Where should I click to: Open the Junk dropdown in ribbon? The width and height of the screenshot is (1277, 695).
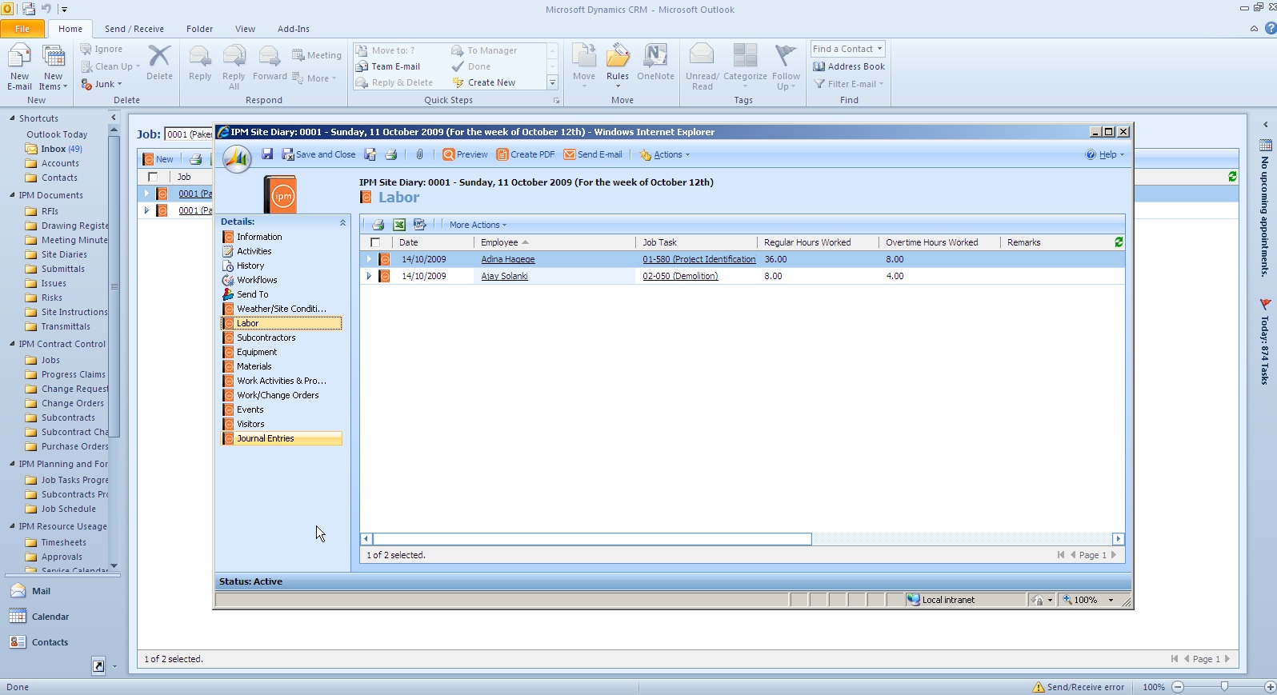coord(102,84)
